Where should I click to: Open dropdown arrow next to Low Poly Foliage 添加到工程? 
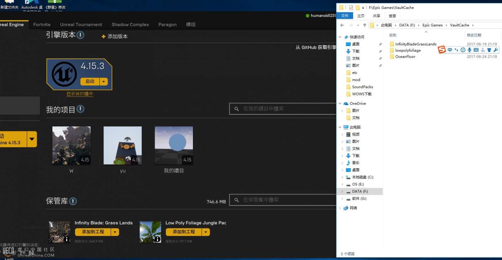[206, 232]
